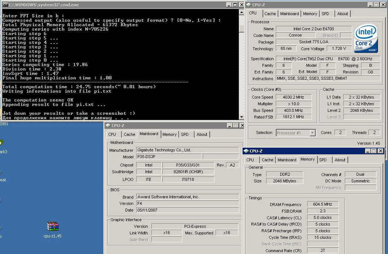
Task: Click Core Voltage value 1.728 V
Action: click(x=339, y=48)
